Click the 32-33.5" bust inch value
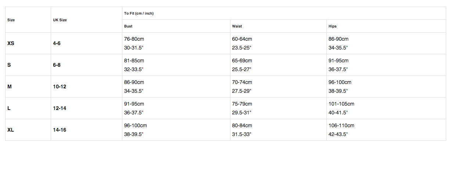 tap(134, 69)
